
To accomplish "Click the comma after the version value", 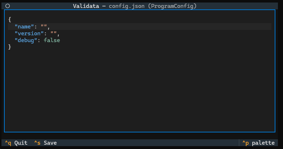I will [x=58, y=33].
